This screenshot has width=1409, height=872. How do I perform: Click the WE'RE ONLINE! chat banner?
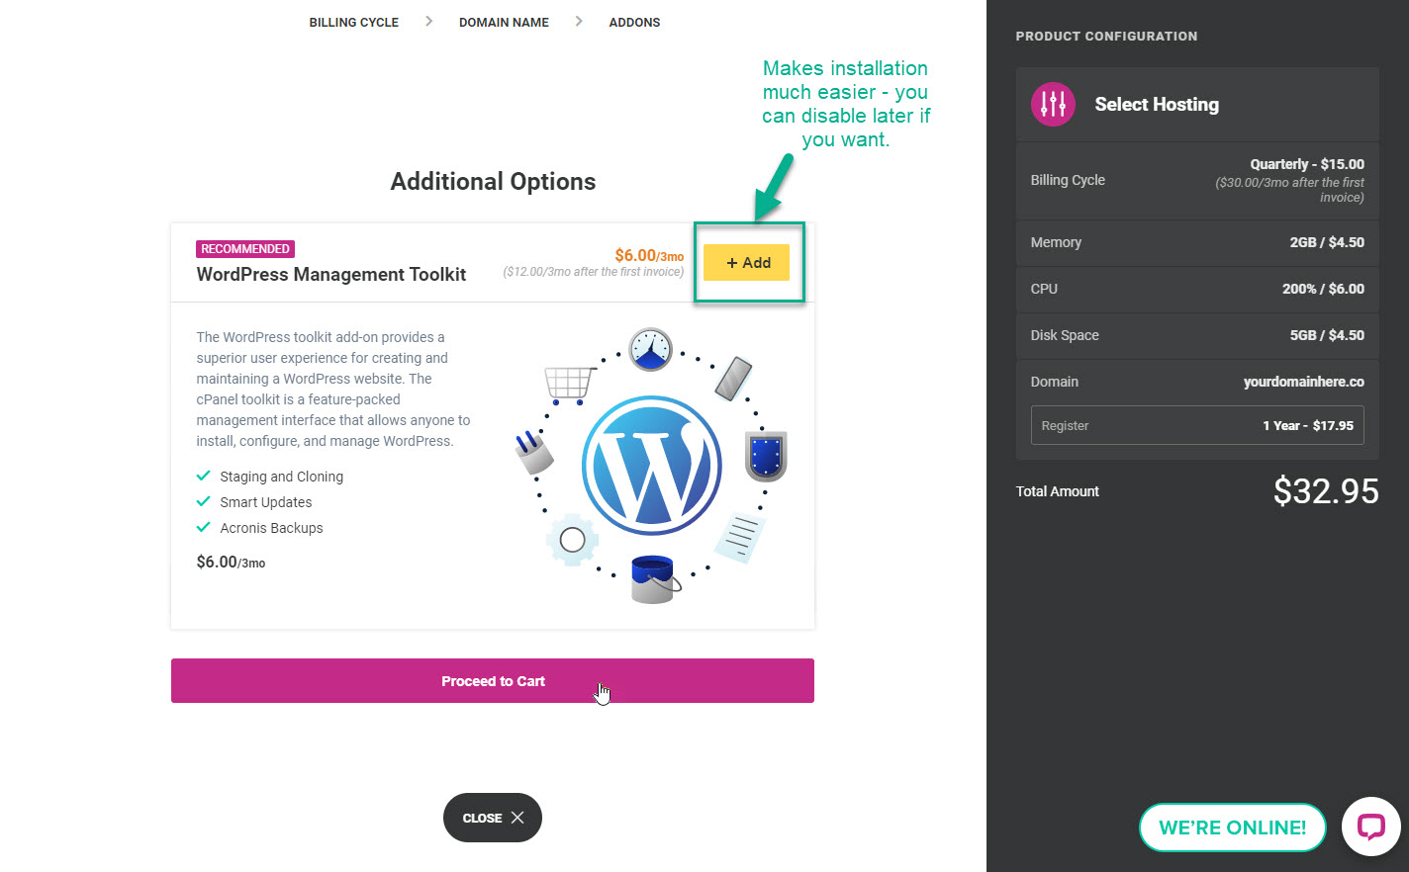tap(1232, 828)
